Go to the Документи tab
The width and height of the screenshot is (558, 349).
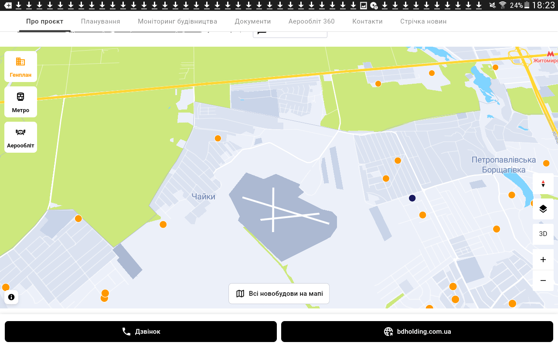253,21
